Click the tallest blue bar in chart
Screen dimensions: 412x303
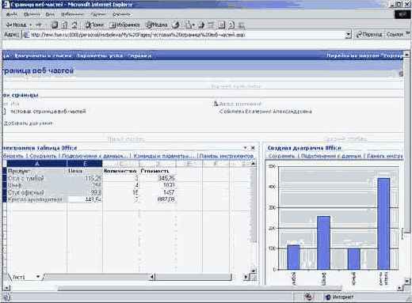pos(383,224)
